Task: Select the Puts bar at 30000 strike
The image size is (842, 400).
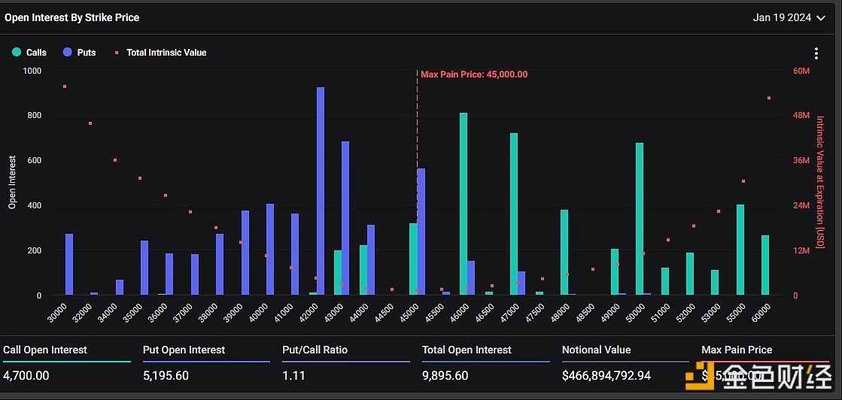Action: click(x=69, y=264)
